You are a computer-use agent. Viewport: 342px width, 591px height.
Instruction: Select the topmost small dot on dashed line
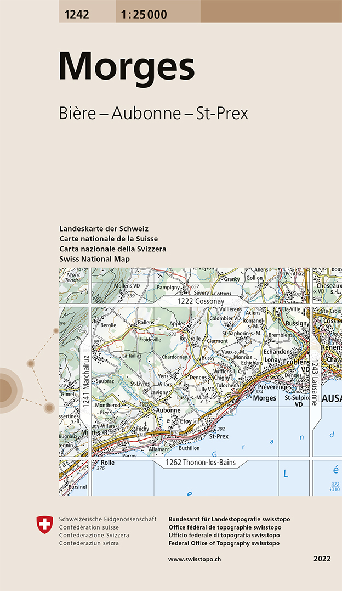coord(55,331)
